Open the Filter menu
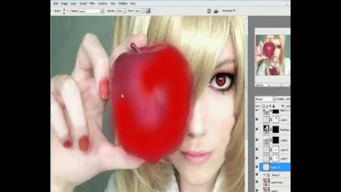This screenshot has width=341, height=192. tap(92, 3)
